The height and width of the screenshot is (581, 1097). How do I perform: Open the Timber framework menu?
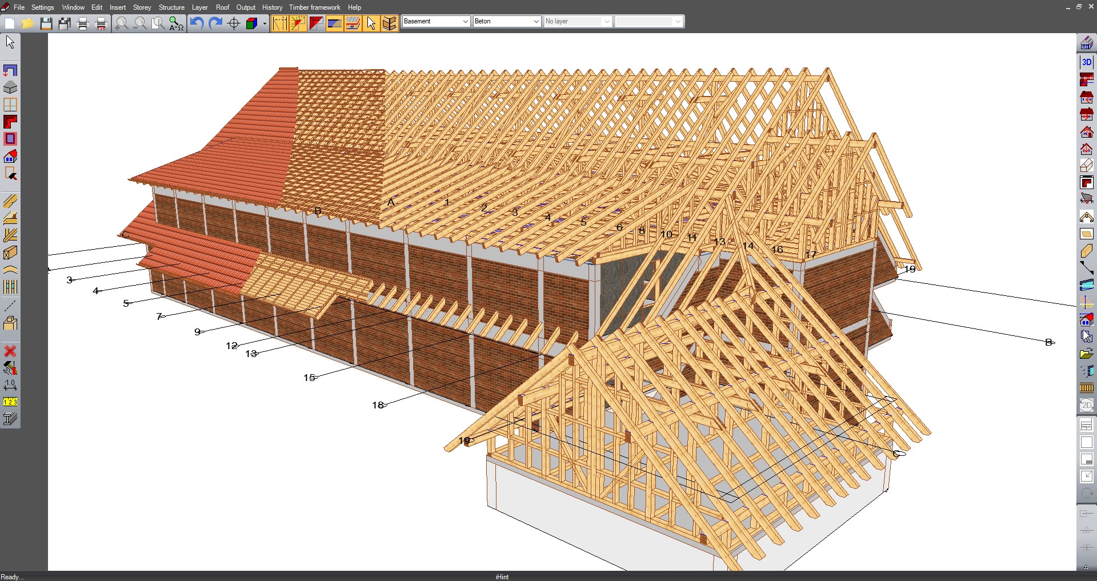click(314, 7)
